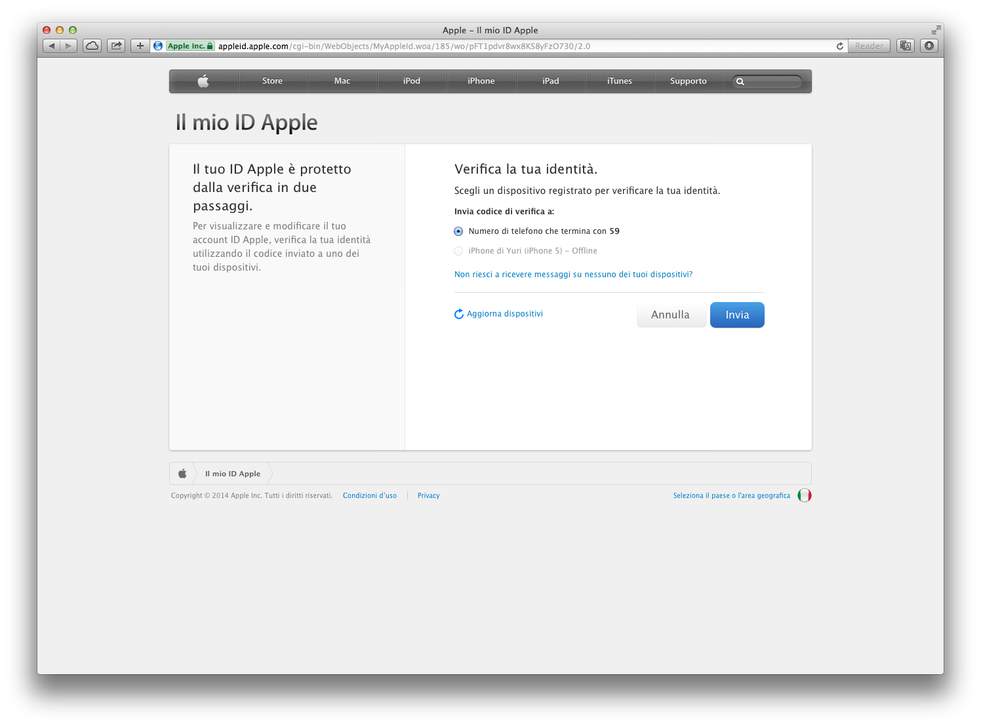981x726 pixels.
Task: Open the iPad section in the navbar
Action: point(551,81)
